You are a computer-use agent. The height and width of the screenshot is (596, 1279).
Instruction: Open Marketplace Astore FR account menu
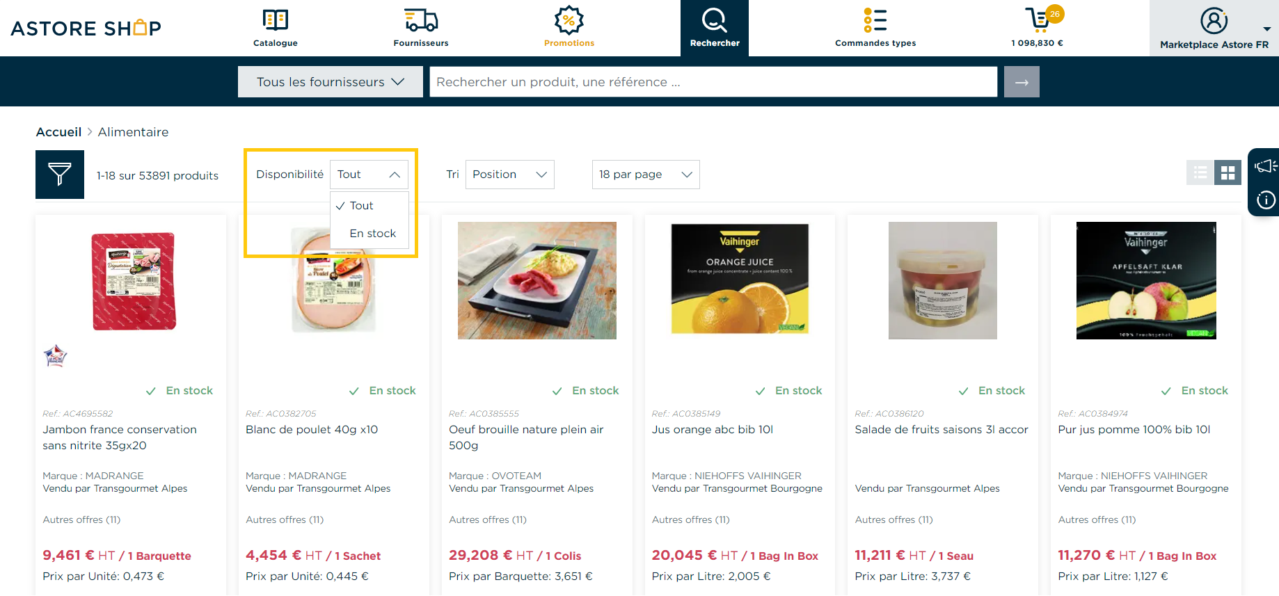1214,28
